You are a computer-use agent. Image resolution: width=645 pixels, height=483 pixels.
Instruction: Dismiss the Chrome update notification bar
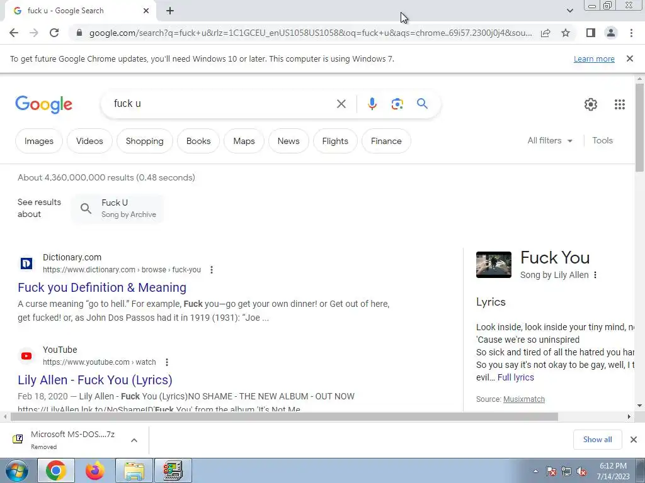[630, 58]
